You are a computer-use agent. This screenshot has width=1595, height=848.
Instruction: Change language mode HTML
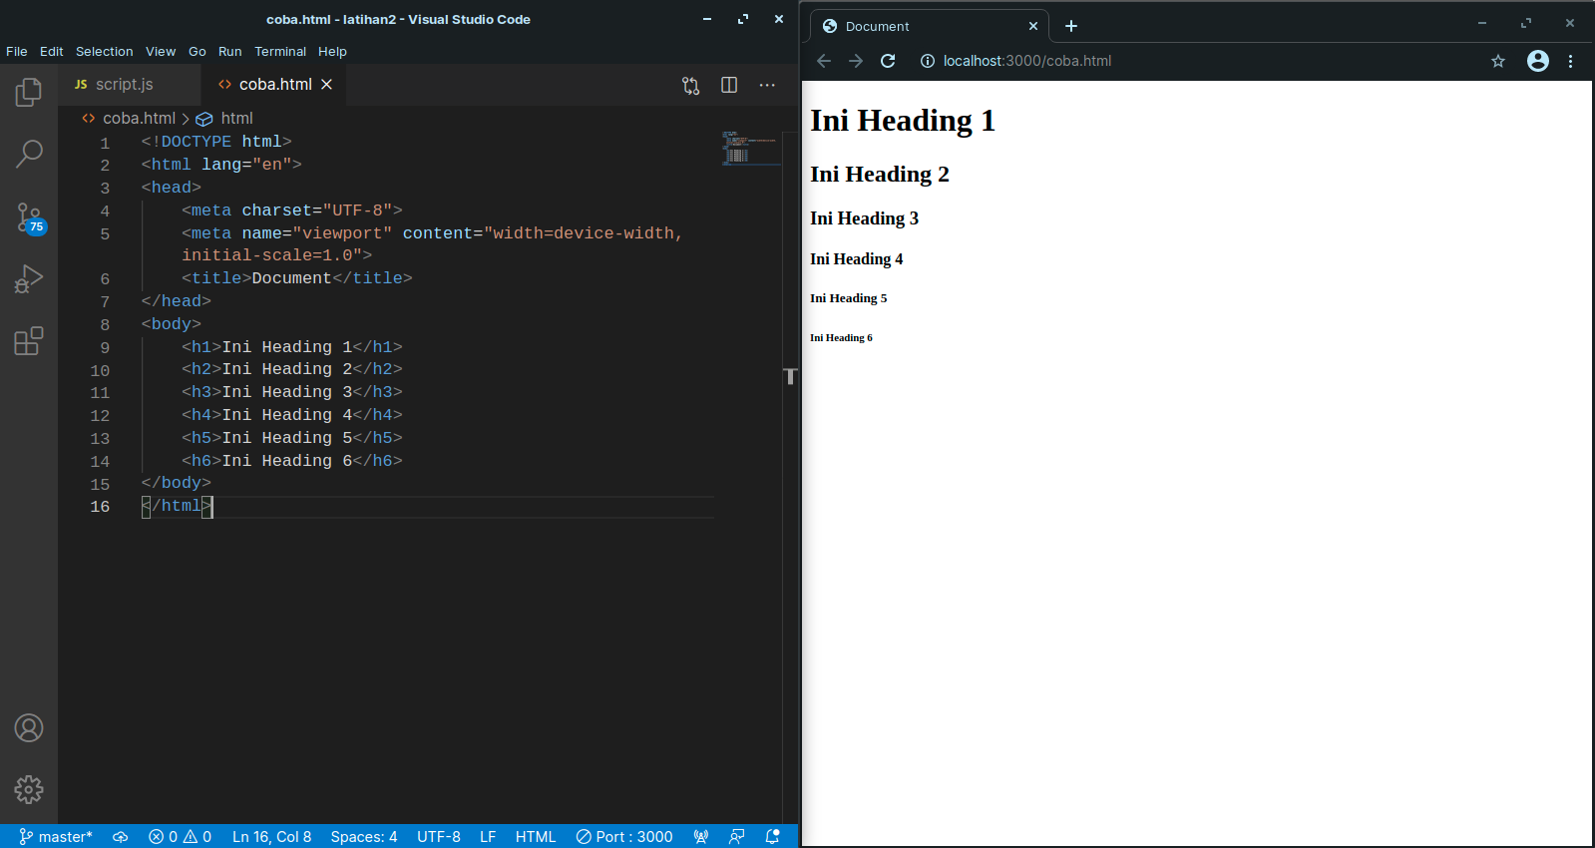pos(536,837)
